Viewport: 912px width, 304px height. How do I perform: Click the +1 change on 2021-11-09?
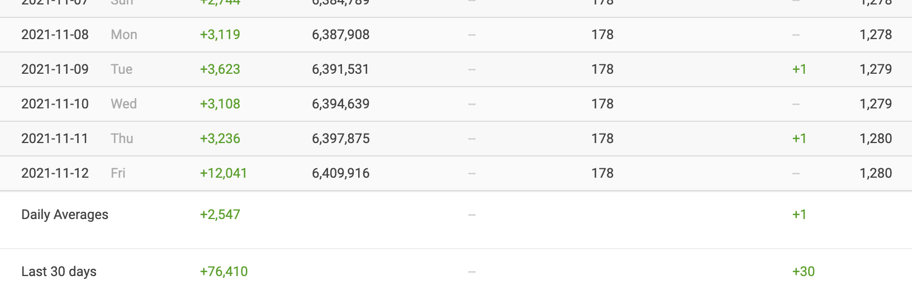tap(800, 69)
